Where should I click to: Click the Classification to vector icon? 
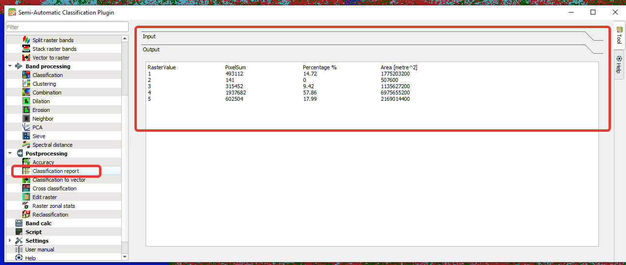tap(26, 180)
